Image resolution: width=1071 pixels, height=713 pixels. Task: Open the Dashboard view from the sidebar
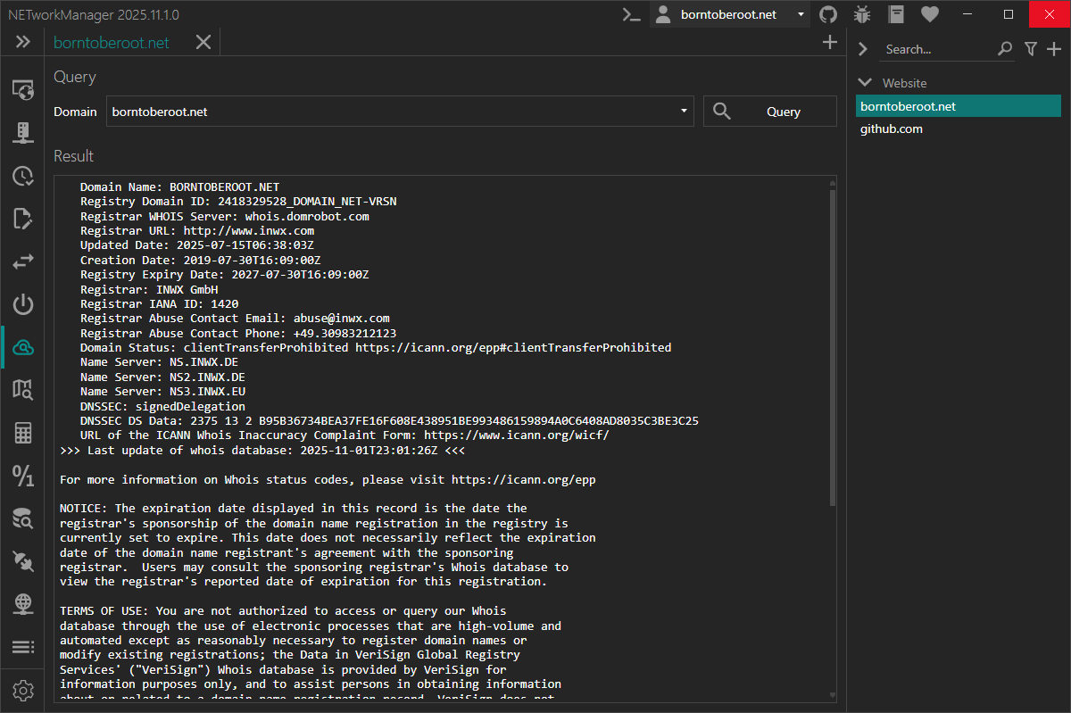(22, 89)
